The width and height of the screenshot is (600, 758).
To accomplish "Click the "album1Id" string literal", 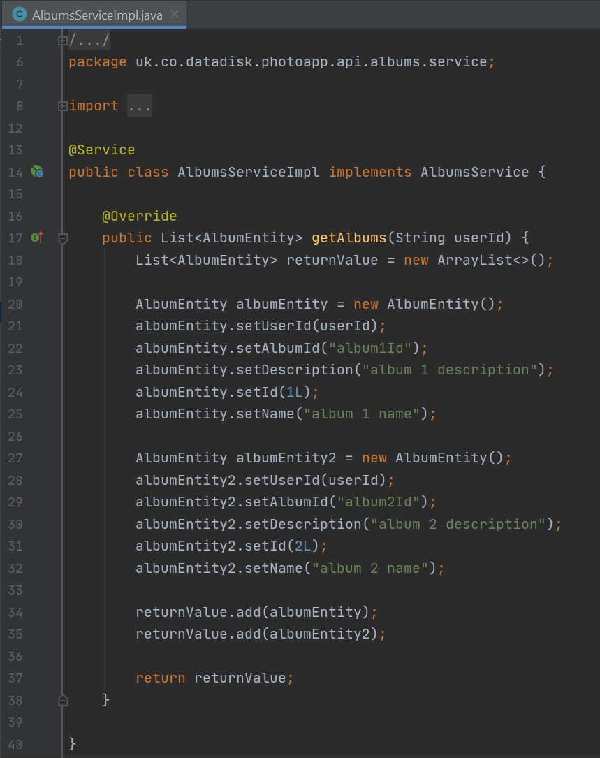I will pyautogui.click(x=373, y=348).
